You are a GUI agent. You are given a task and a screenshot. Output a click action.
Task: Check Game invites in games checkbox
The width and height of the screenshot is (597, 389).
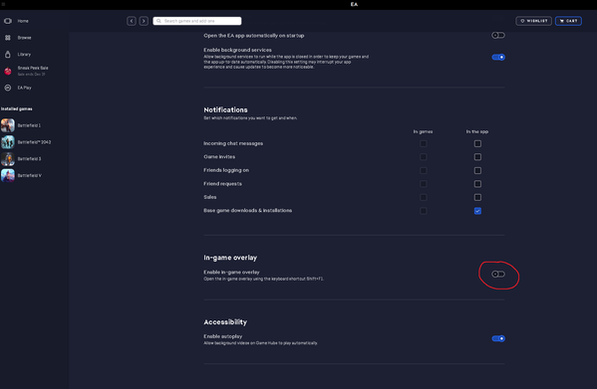tap(423, 157)
